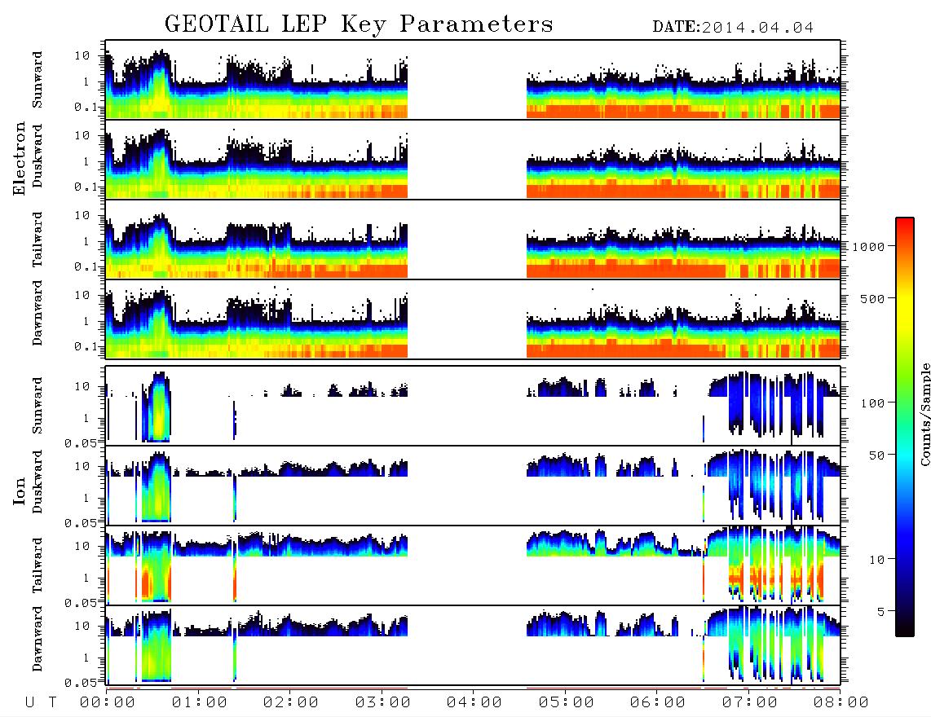Click the Ion Dawnward spectrogram plot
This screenshot has height=717, width=931.
click(473, 645)
